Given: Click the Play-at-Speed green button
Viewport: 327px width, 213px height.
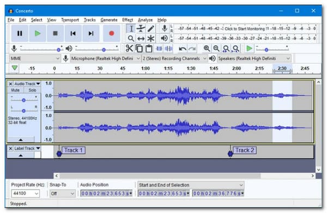Looking at the screenshot, I should [249, 48].
